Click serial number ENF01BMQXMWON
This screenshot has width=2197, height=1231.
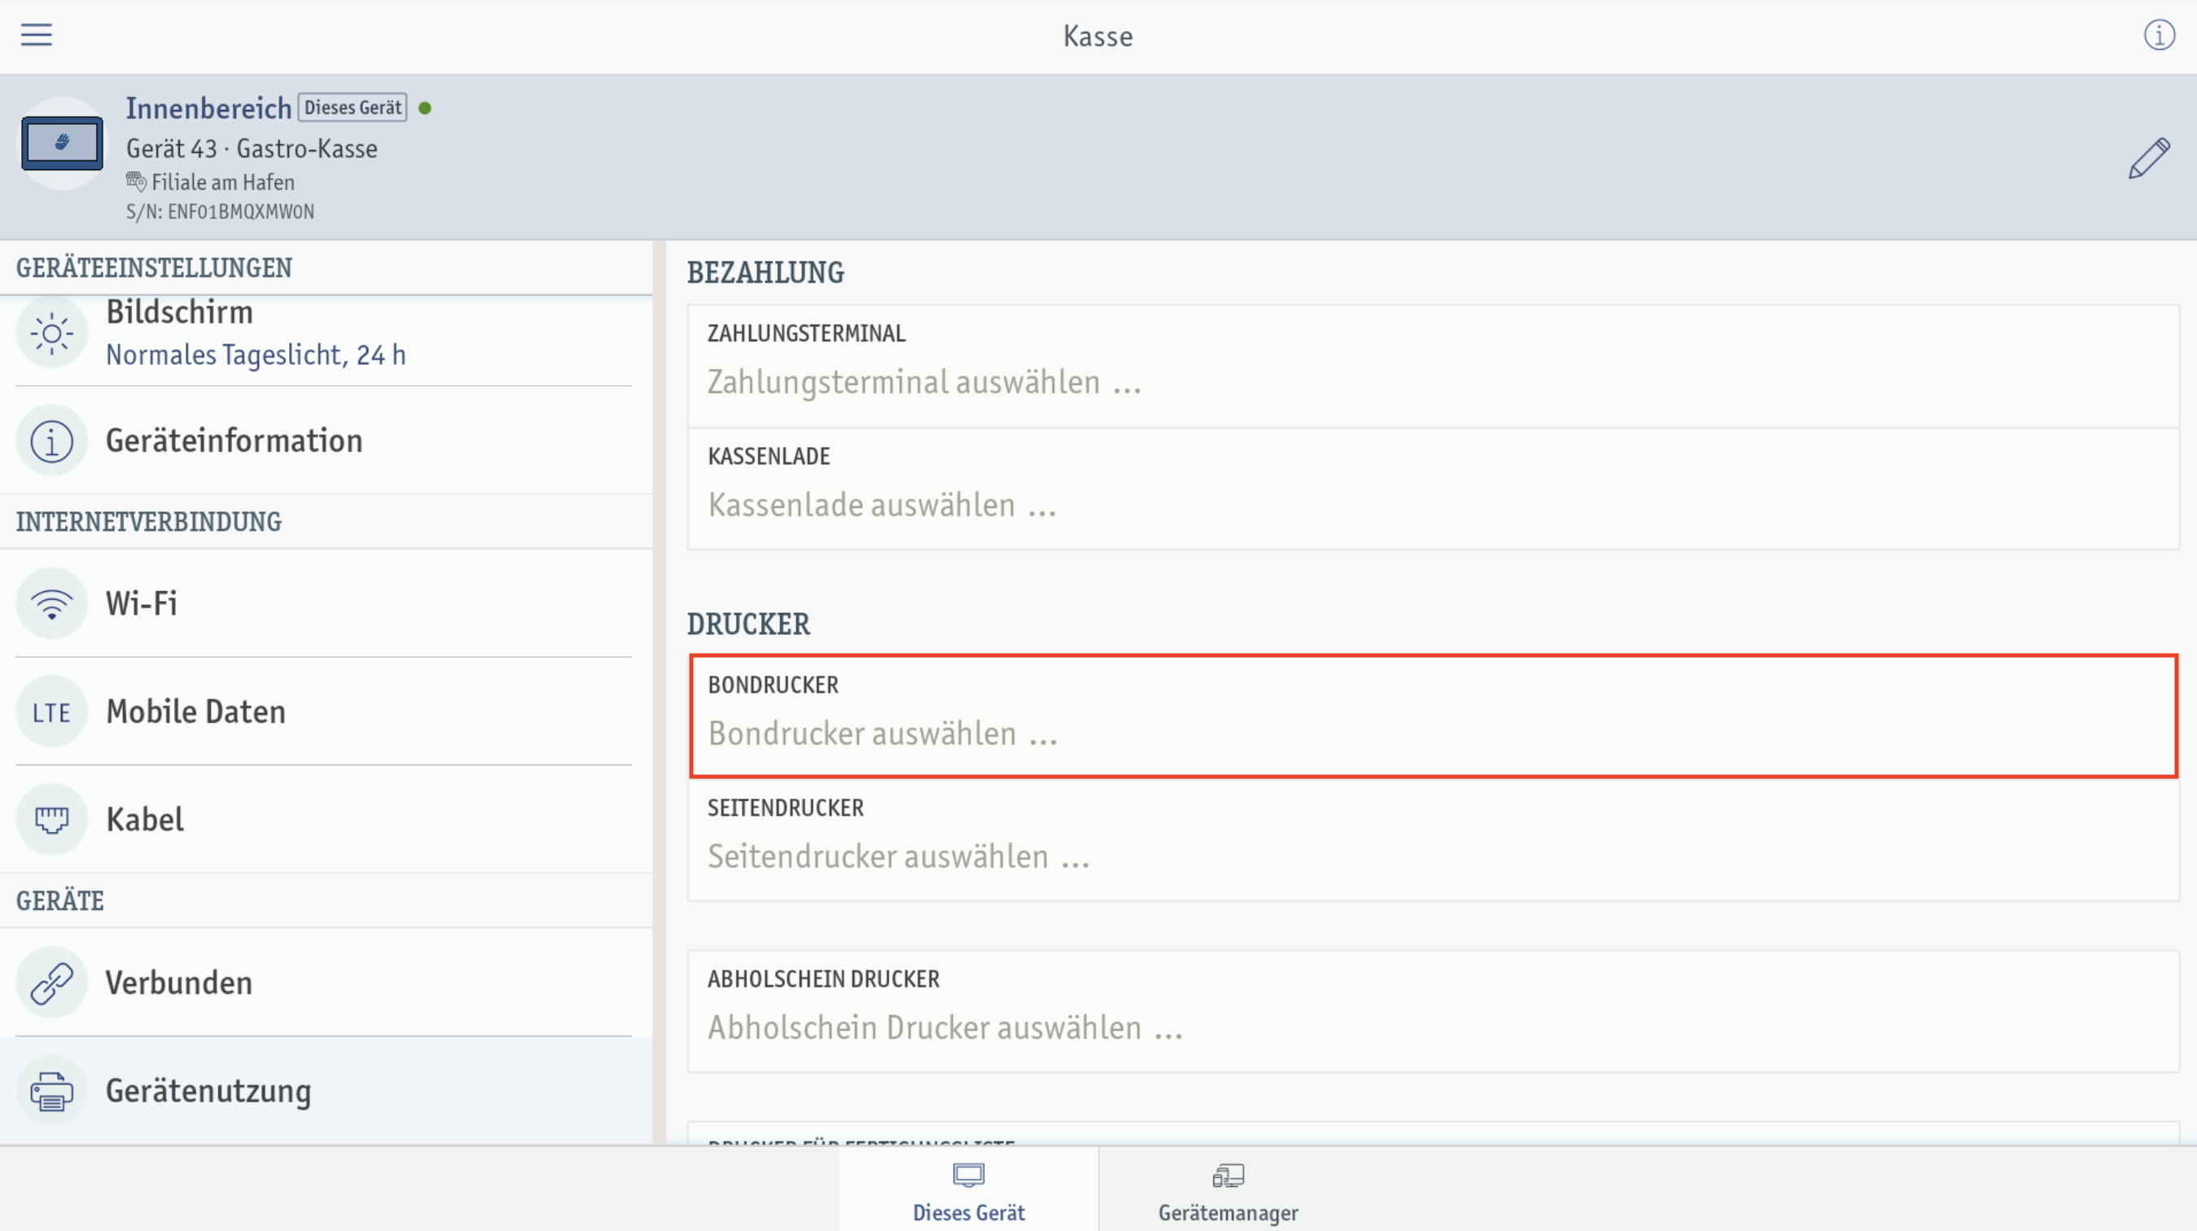pos(220,212)
